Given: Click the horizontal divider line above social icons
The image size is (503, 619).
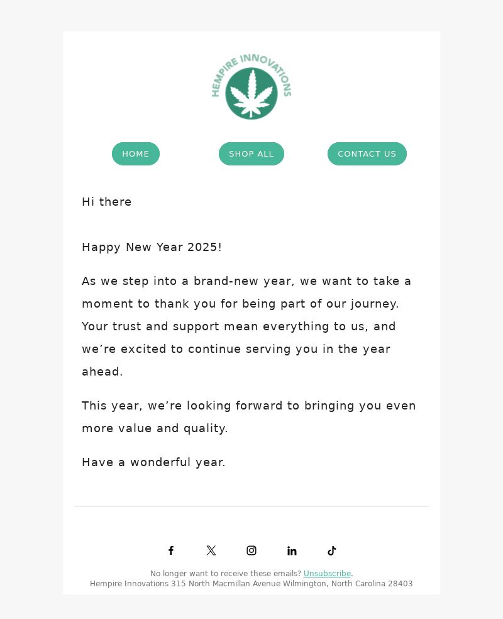Looking at the screenshot, I should (251, 506).
